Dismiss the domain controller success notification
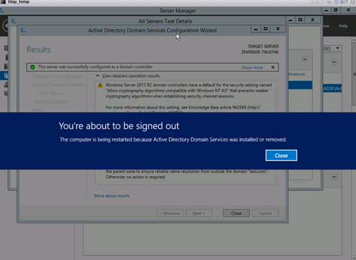 tap(273, 67)
